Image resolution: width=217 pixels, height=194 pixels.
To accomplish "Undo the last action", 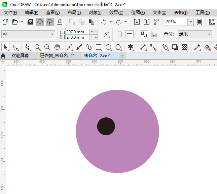I will pyautogui.click(x=104, y=22).
